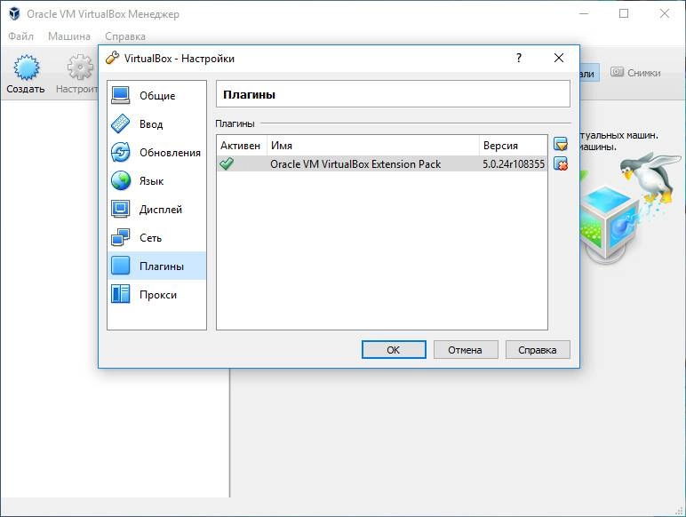686x517 pixels.
Task: Click the question mark help button in dialog
Action: pos(518,58)
